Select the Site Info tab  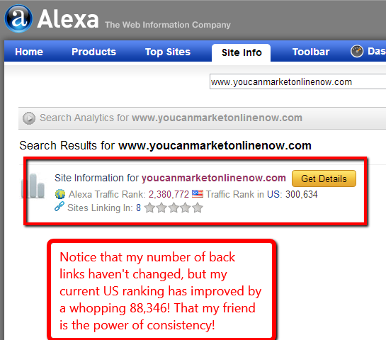pyautogui.click(x=242, y=52)
